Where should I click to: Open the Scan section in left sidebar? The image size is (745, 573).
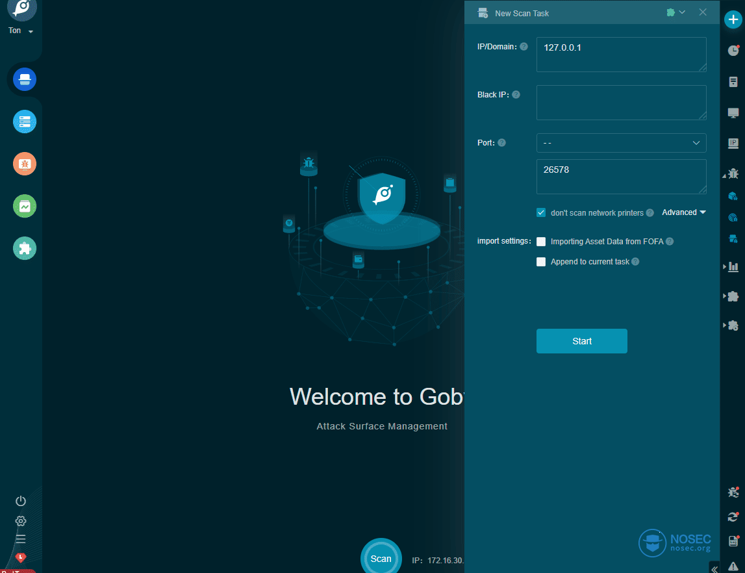25,79
